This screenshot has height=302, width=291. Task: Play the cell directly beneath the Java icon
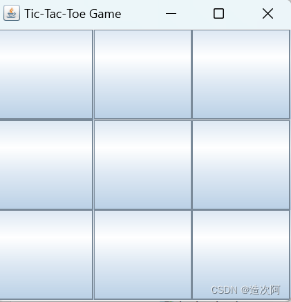coord(46,75)
